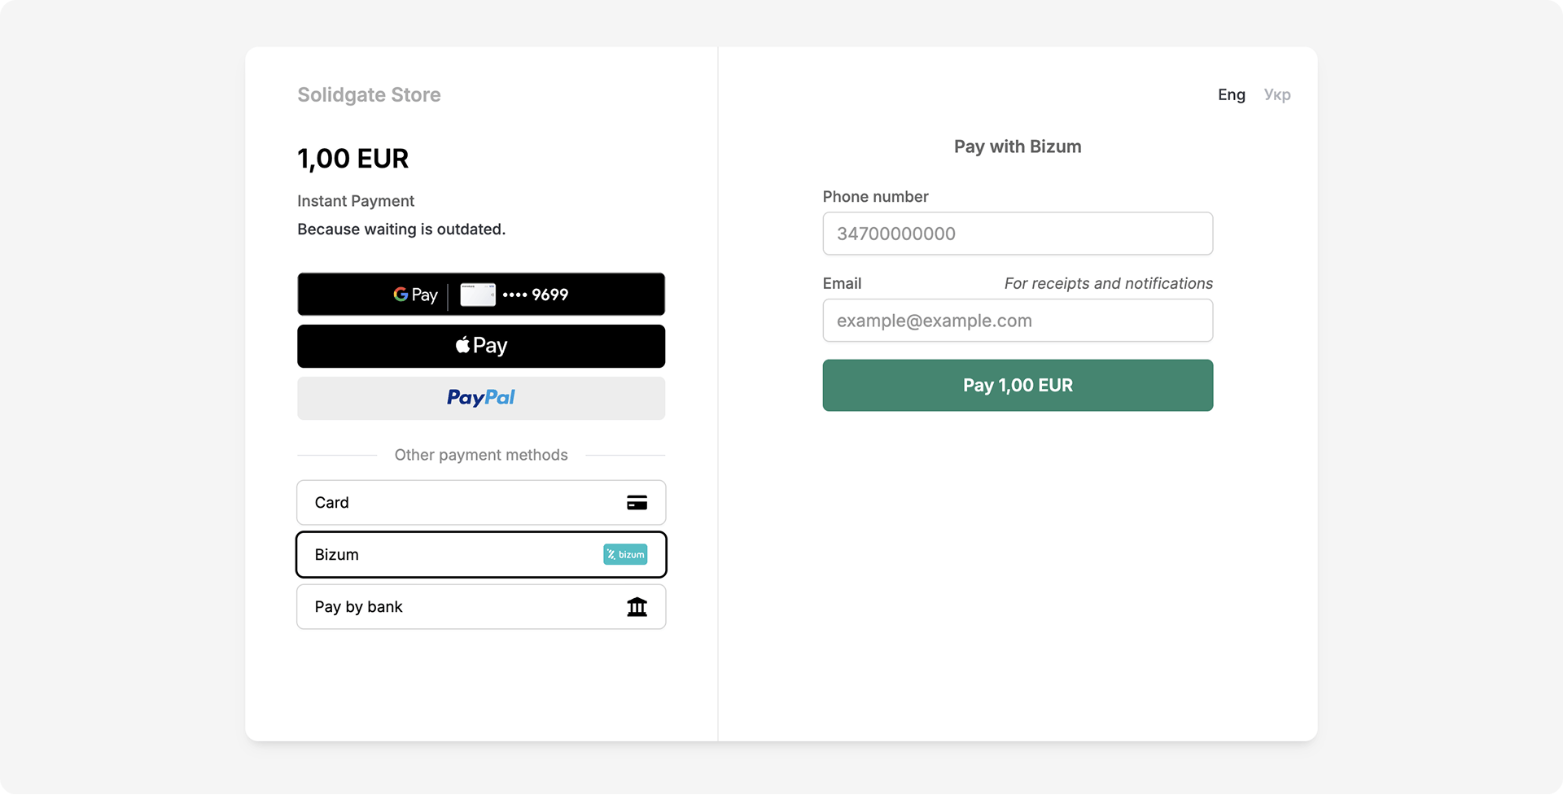Click the teal bizum badge icon

(625, 554)
